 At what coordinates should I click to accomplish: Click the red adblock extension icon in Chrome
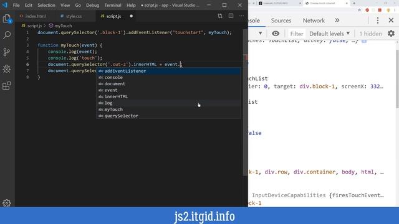[367, 10]
